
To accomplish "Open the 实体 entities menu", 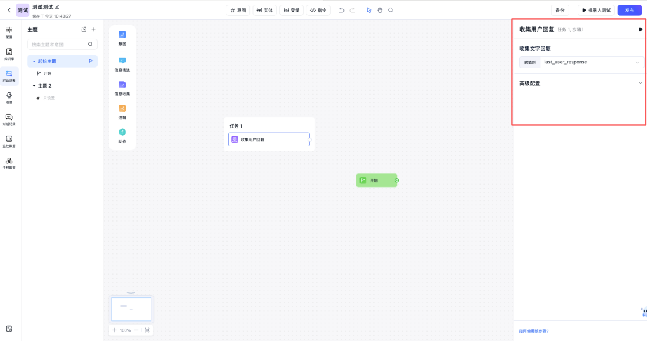I will [x=265, y=10].
